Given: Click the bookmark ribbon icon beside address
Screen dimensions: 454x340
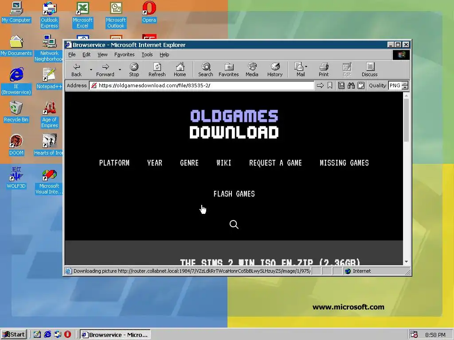Looking at the screenshot, I should [330, 85].
